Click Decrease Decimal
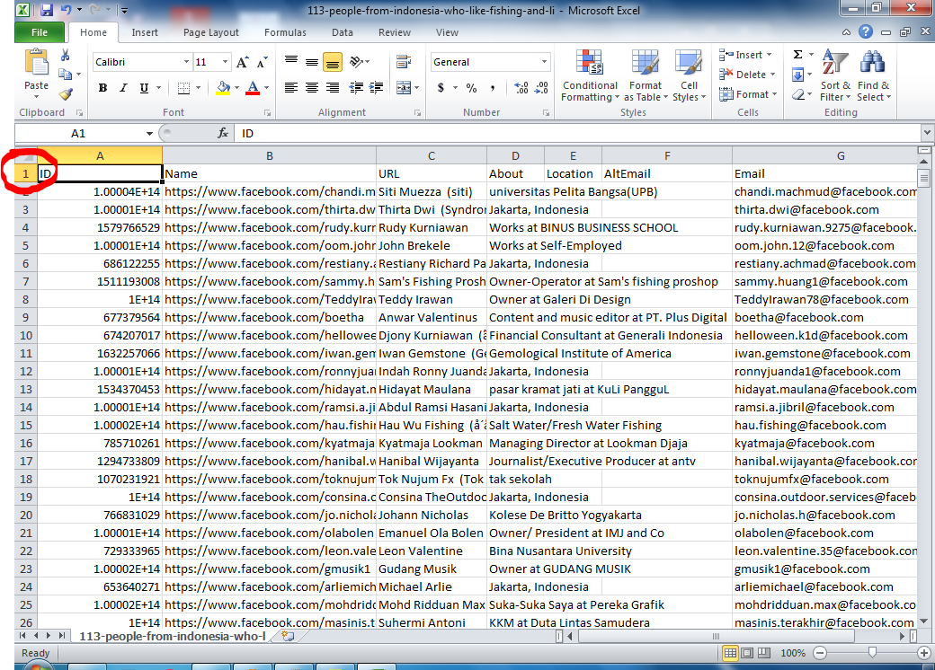This screenshot has height=670, width=935. point(541,87)
